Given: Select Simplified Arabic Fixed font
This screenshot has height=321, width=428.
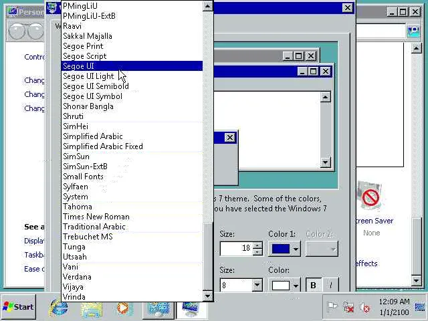Looking at the screenshot, I should tap(132, 146).
